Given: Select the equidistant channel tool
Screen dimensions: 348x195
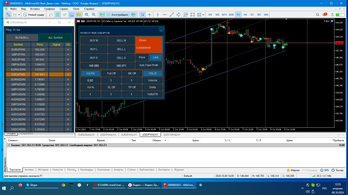Looking at the screenshot, I should 178,15.
